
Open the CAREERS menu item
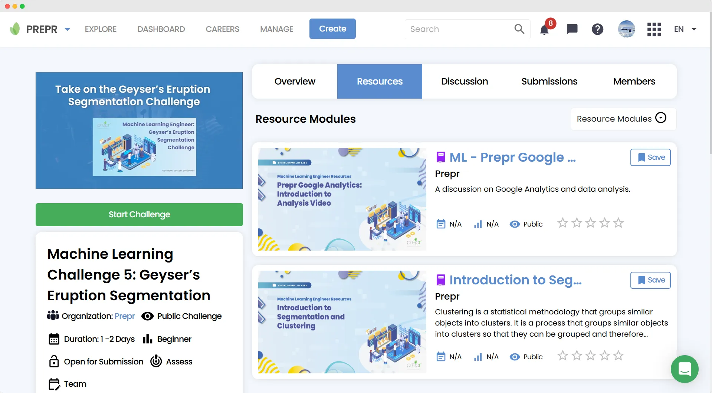click(222, 29)
